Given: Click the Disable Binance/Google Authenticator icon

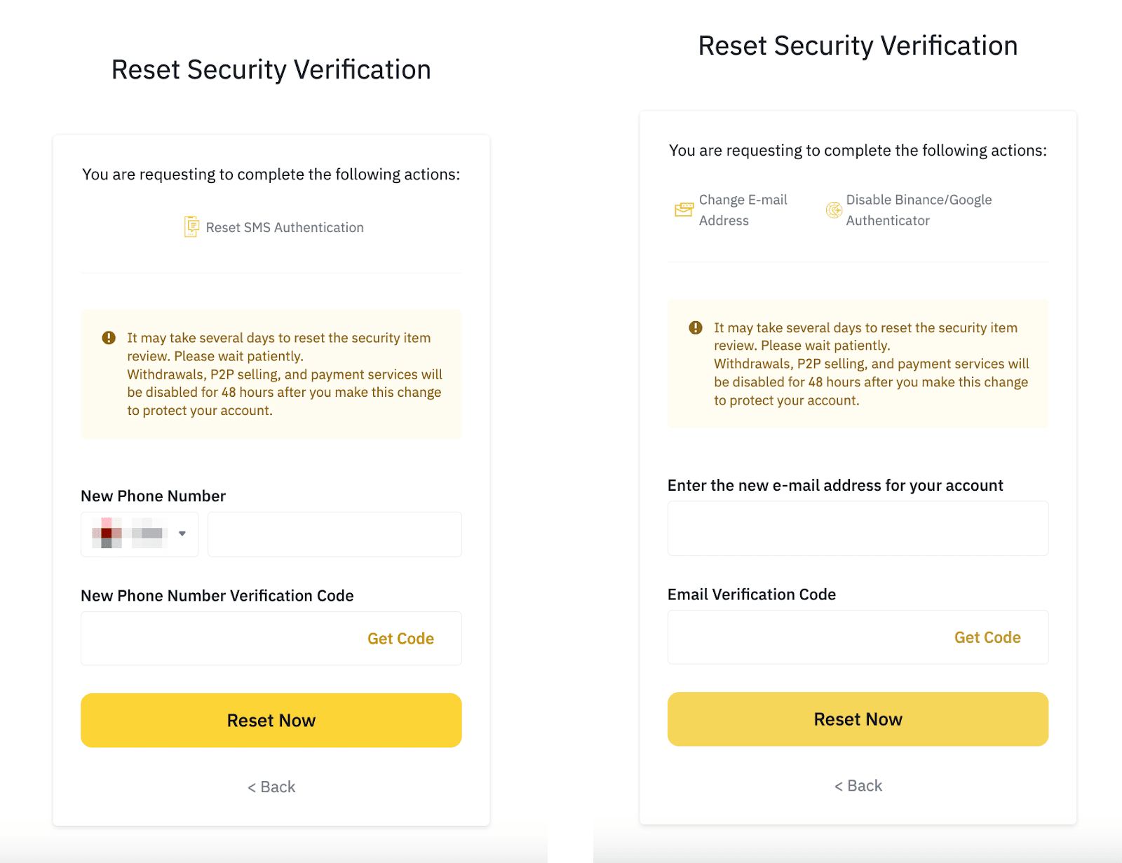Looking at the screenshot, I should point(833,210).
